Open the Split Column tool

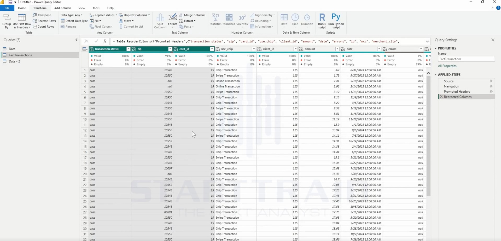160,21
